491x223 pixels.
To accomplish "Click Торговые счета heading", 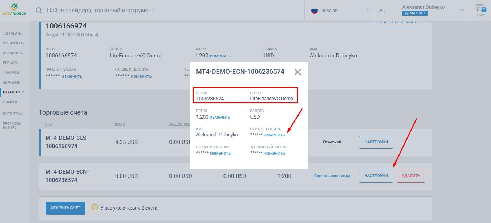I will pyautogui.click(x=63, y=112).
